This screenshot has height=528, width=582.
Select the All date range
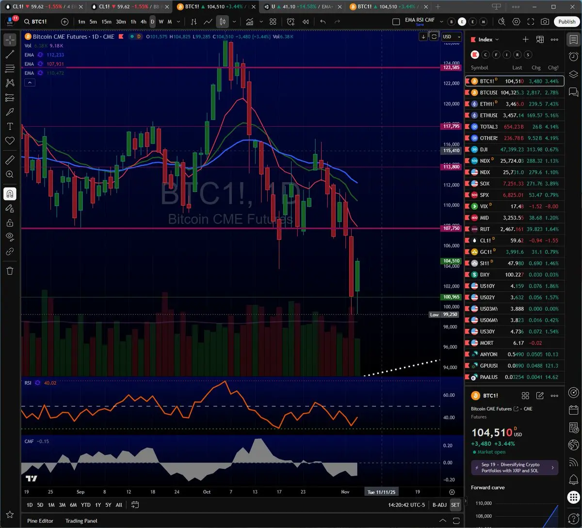[119, 505]
